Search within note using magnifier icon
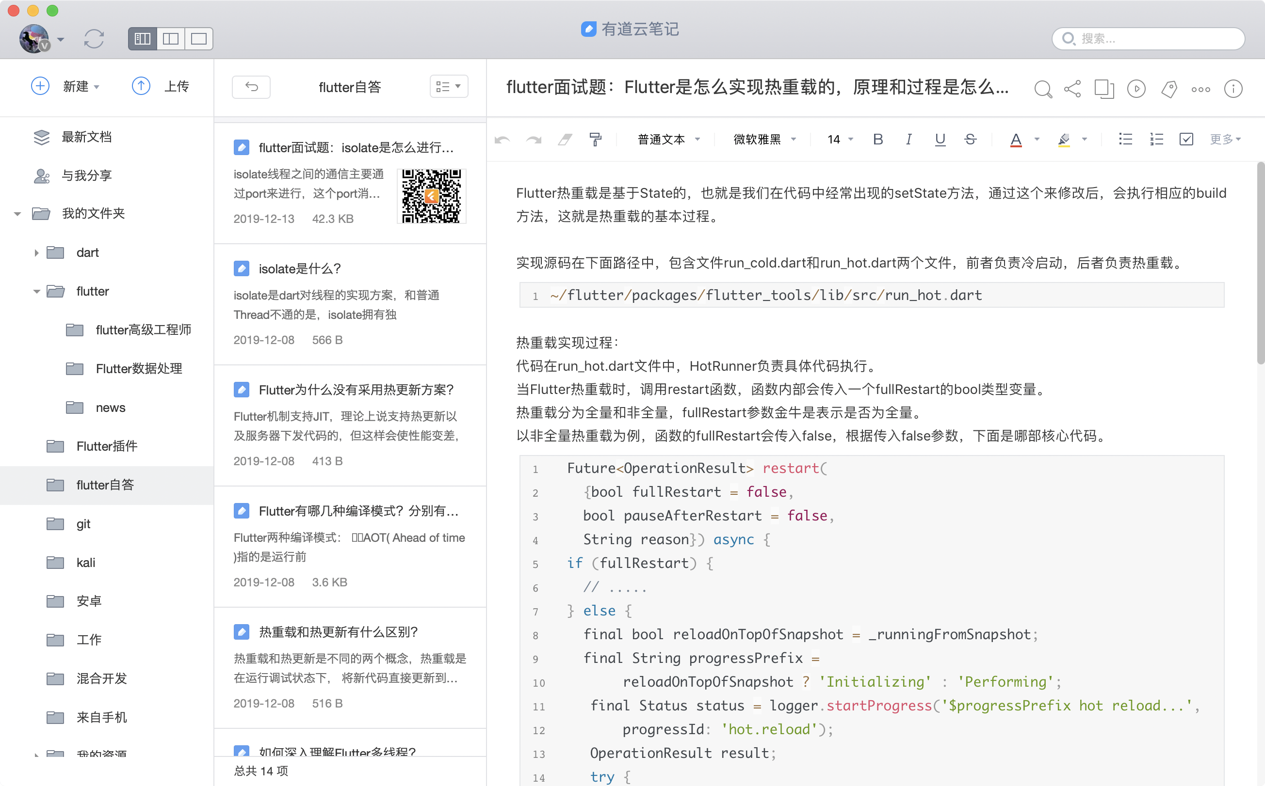The width and height of the screenshot is (1265, 786). tap(1043, 90)
